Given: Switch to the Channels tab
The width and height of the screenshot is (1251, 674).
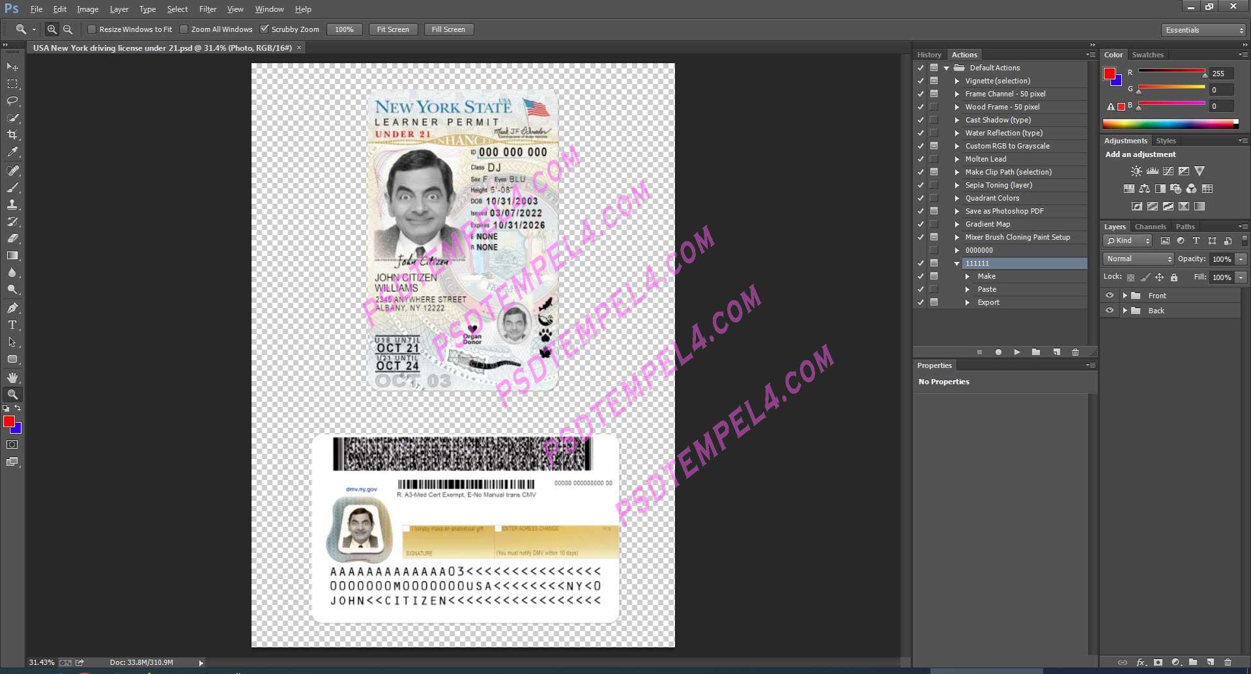Looking at the screenshot, I should coord(1150,226).
